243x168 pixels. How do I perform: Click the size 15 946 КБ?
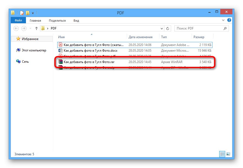(x=204, y=51)
